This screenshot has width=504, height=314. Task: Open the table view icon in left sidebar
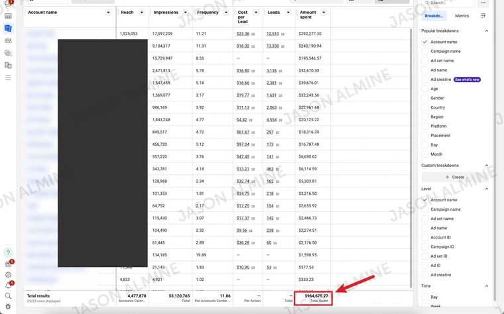(8, 16)
